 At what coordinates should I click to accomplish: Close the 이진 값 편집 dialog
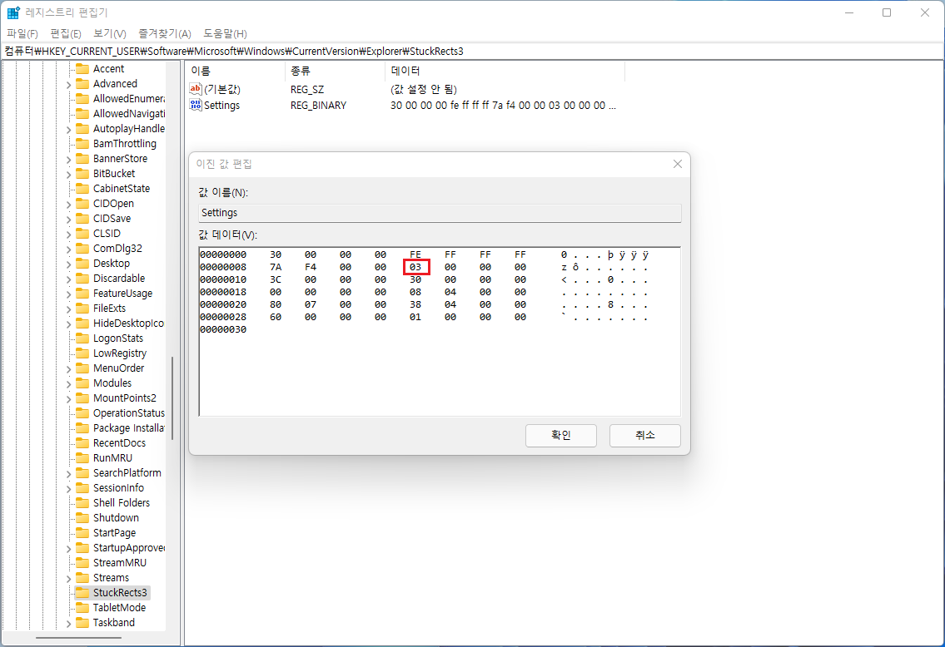click(678, 164)
